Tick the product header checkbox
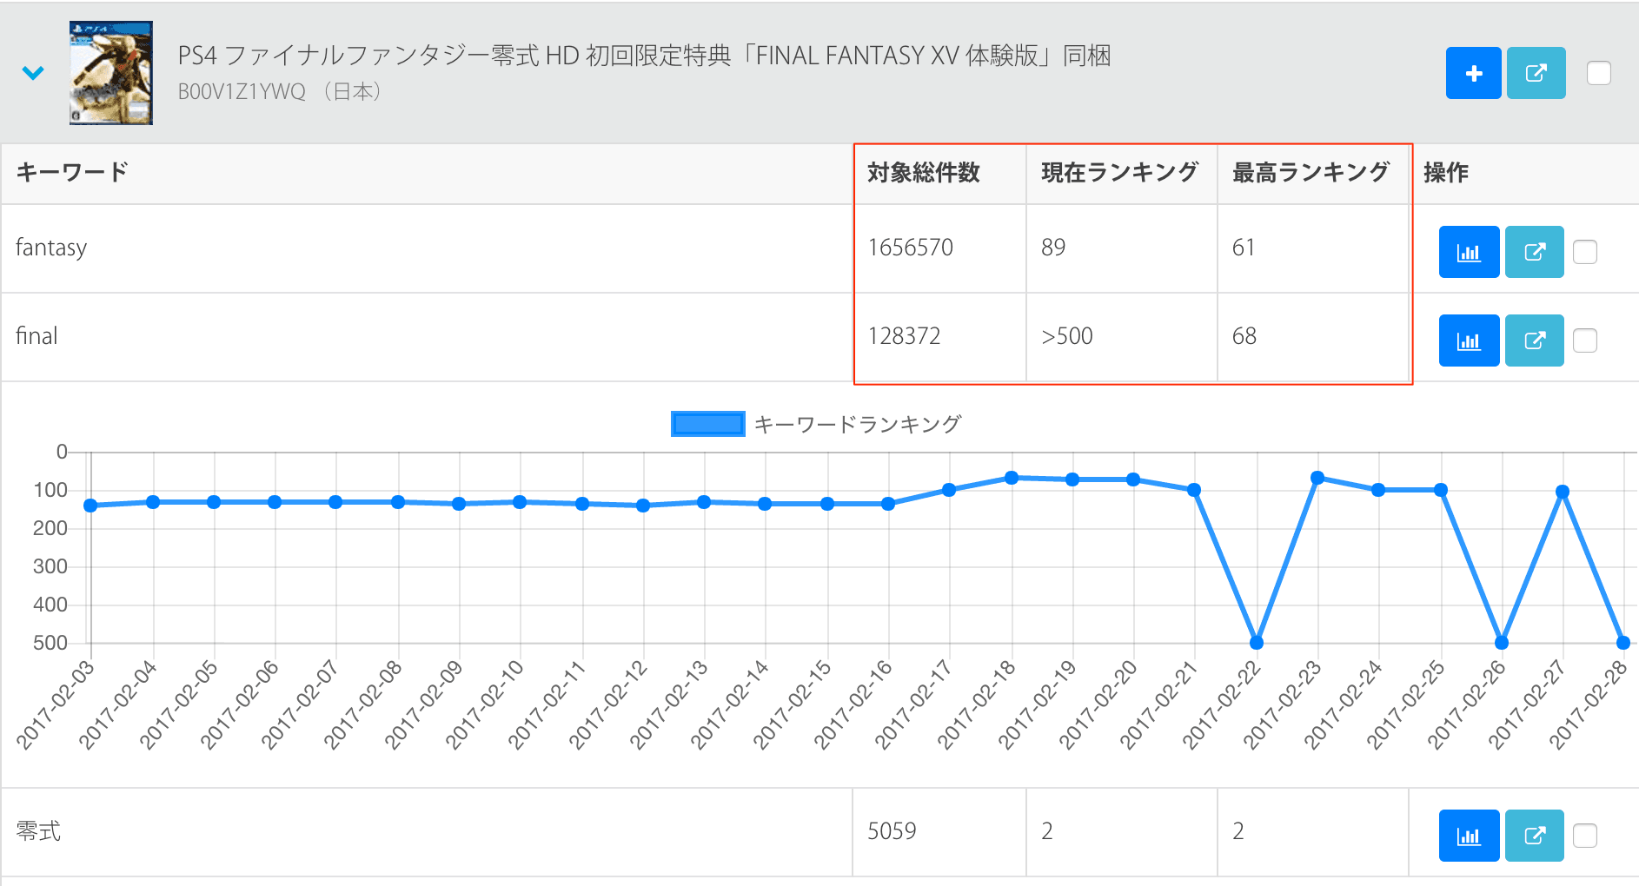Screen dimensions: 1639x886 (1598, 73)
